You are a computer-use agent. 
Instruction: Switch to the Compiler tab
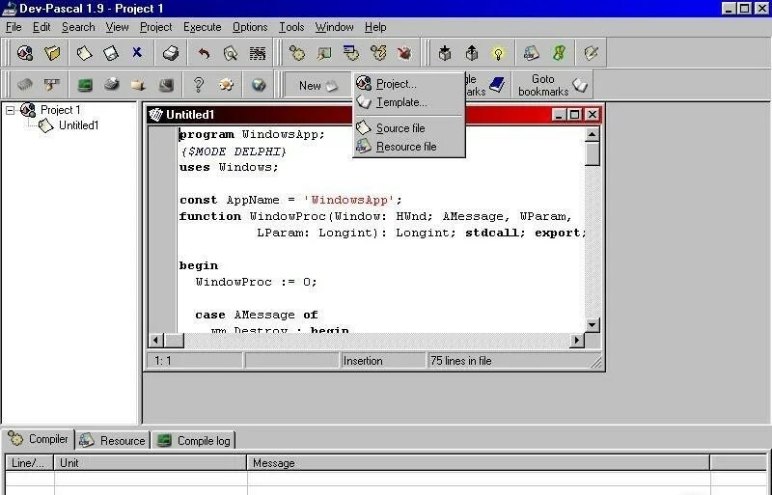point(39,439)
